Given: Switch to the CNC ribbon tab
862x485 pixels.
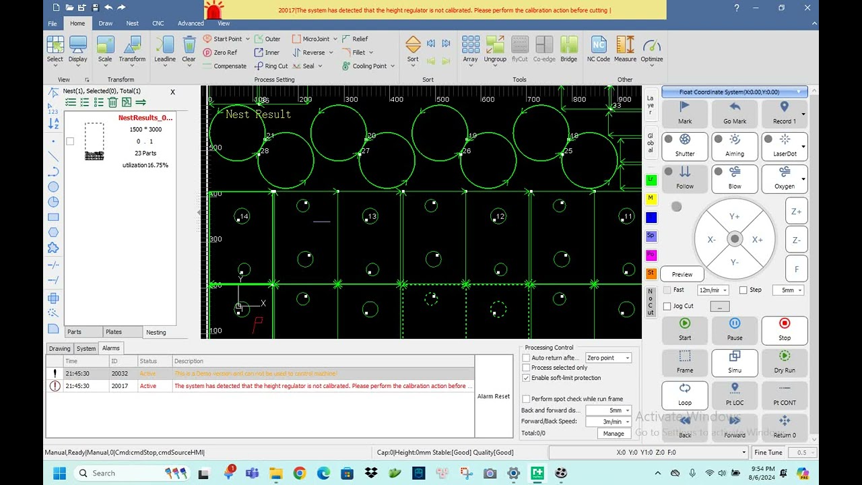Looking at the screenshot, I should coord(158,23).
